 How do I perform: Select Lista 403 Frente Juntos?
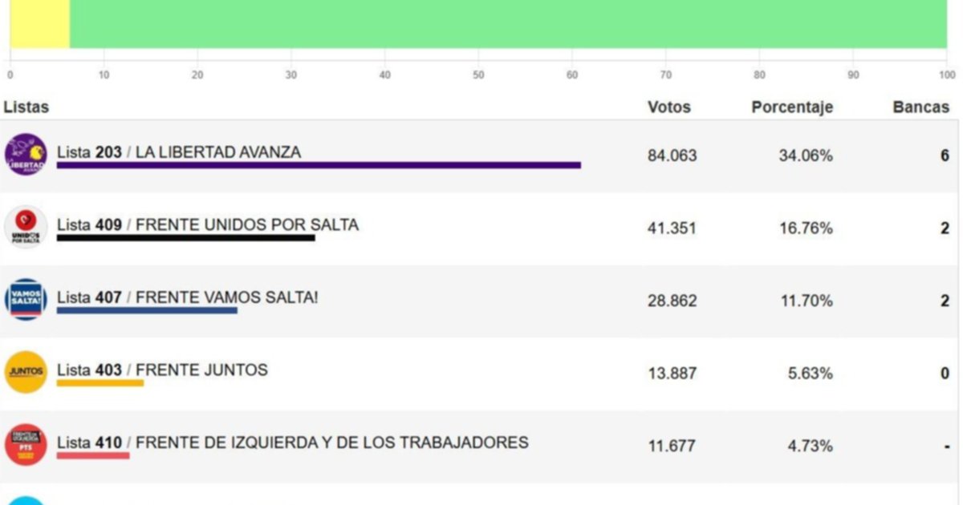[162, 370]
